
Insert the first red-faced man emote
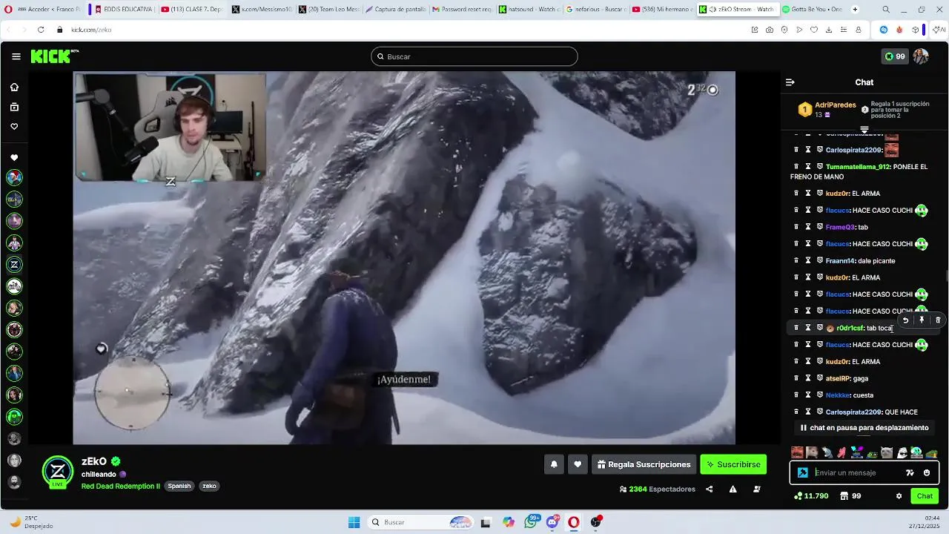797,452
